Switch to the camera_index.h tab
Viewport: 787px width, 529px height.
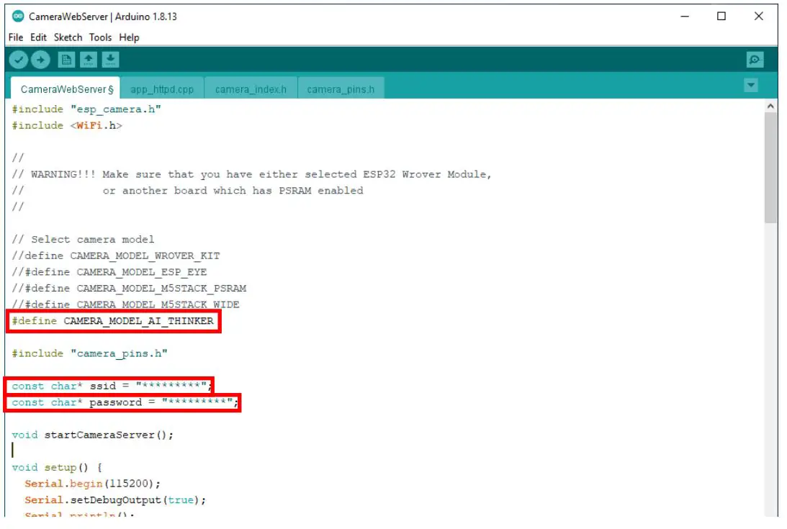251,89
